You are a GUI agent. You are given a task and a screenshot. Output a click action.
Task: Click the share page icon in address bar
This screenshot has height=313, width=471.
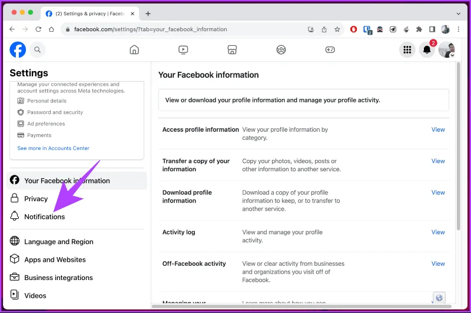click(324, 29)
